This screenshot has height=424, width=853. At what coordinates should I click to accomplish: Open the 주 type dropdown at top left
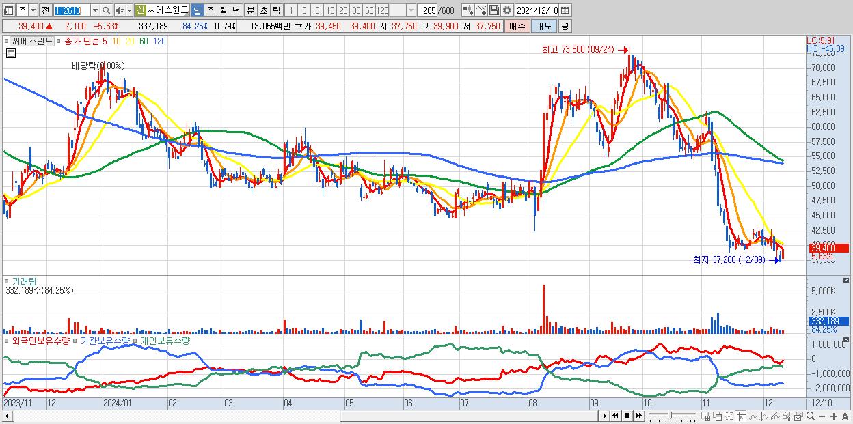pos(33,10)
